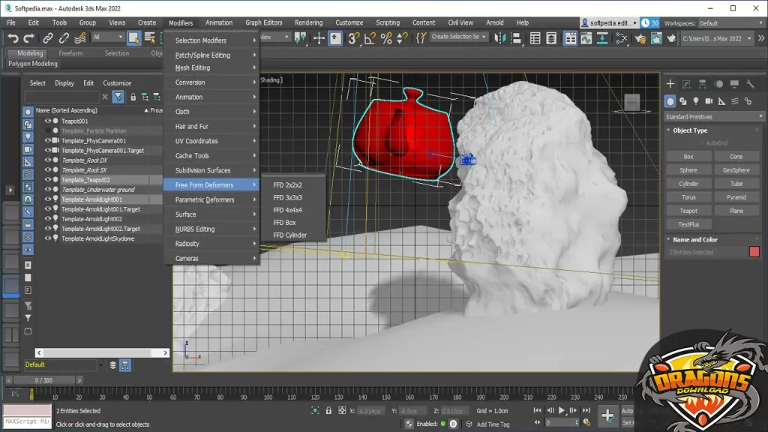768x432 pixels.
Task: Click the GeoSphere primitive button
Action: (736, 170)
